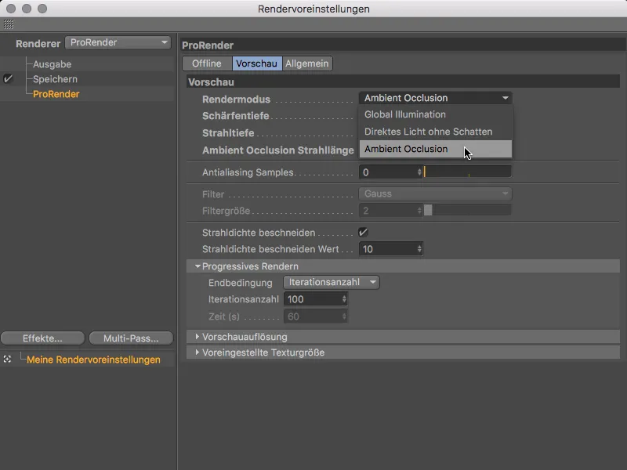The height and width of the screenshot is (470, 627).
Task: Choose Direktes Licht ohne Schatten option
Action: tap(436, 132)
